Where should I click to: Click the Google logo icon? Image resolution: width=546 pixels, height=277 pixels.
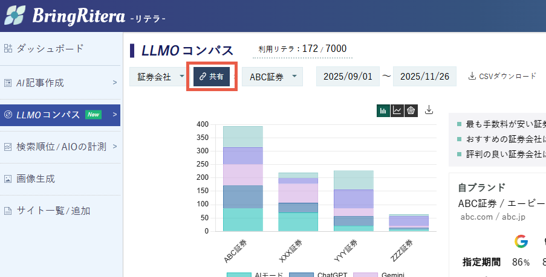521,241
